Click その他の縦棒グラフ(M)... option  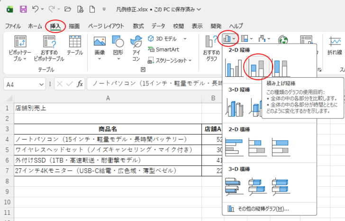tap(262, 209)
